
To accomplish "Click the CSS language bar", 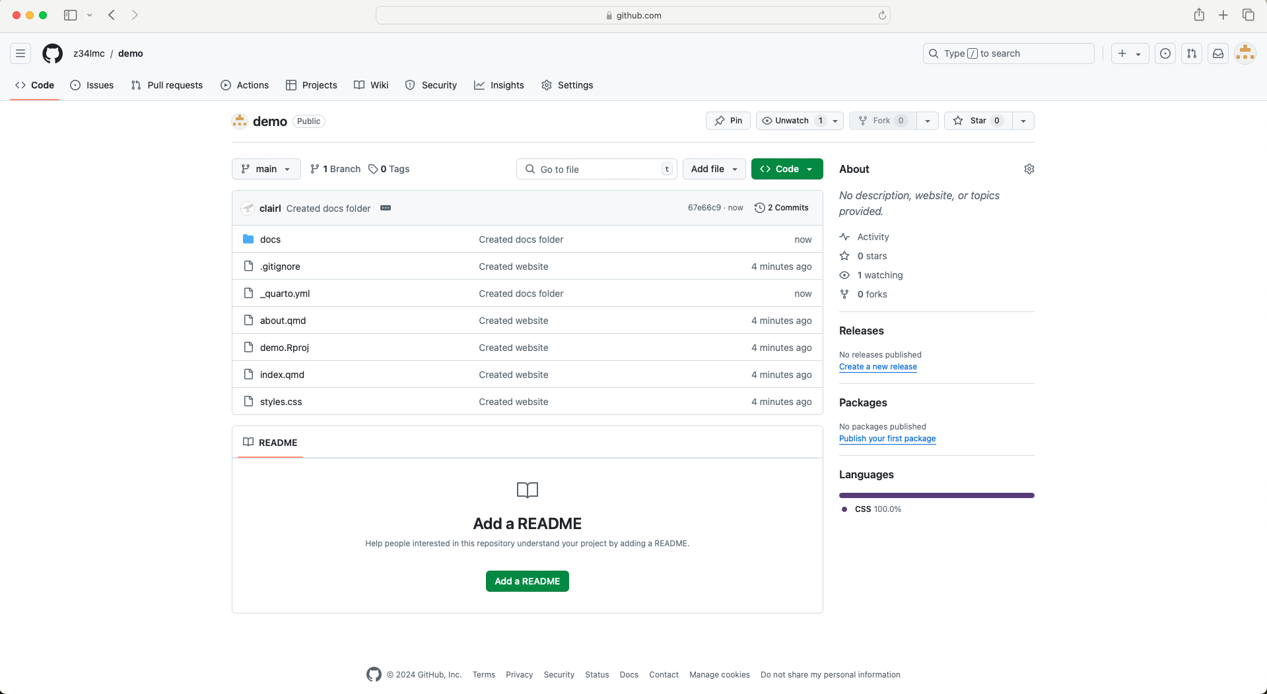I will [x=936, y=495].
